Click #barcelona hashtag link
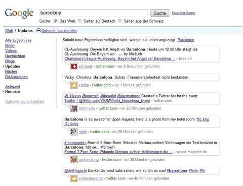243x186 pixels. 177,171
